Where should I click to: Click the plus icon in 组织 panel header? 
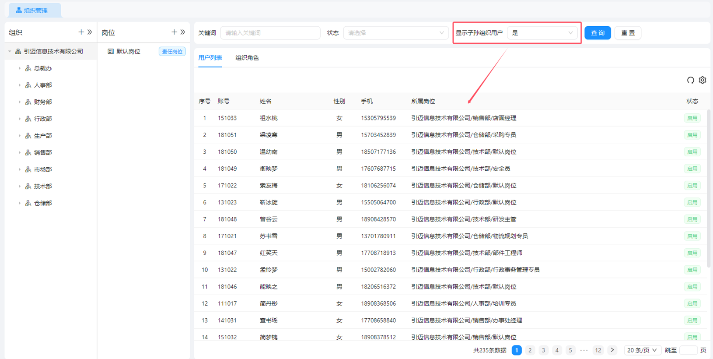pyautogui.click(x=81, y=32)
